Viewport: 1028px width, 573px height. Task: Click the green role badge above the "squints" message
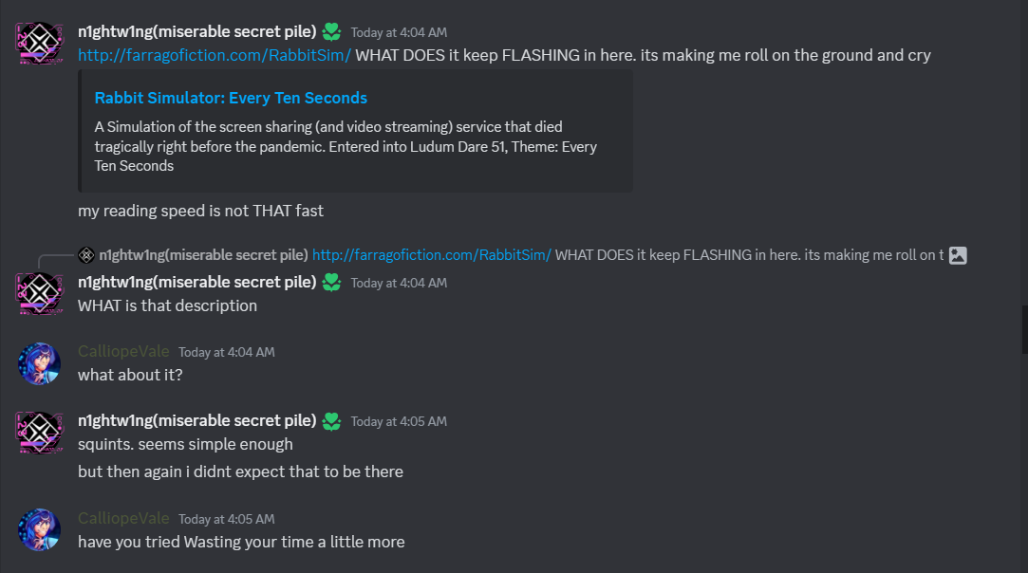(x=331, y=420)
